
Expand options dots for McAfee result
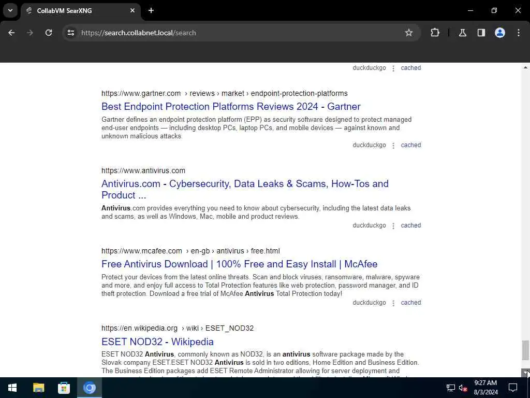(393, 303)
